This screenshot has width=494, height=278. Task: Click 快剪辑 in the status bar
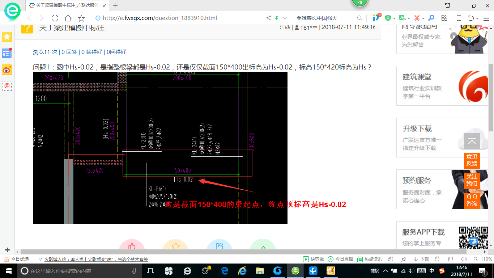314,259
